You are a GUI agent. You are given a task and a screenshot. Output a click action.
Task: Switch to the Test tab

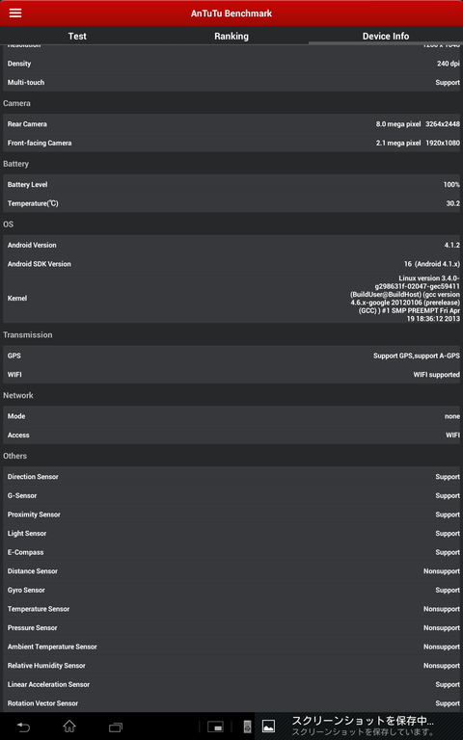click(77, 36)
